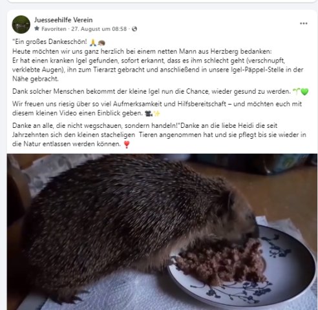This screenshot has height=310, width=318.
Task: Click the red exclamation emoji ending the post
Action: [127, 144]
